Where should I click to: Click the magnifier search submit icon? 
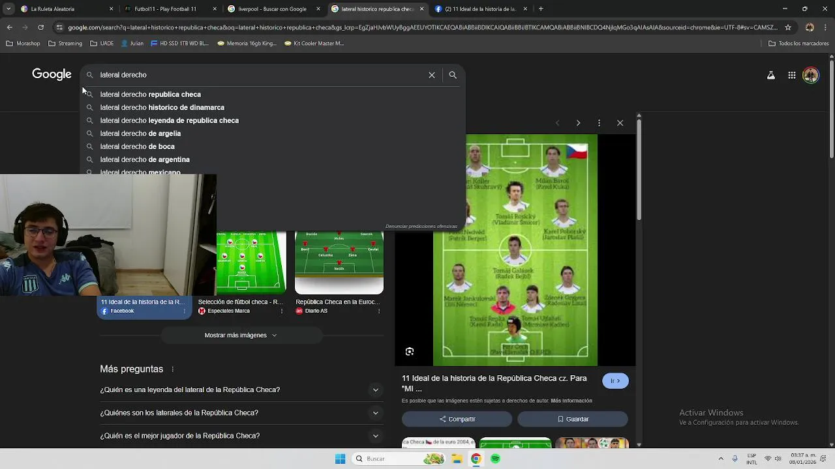click(x=453, y=75)
